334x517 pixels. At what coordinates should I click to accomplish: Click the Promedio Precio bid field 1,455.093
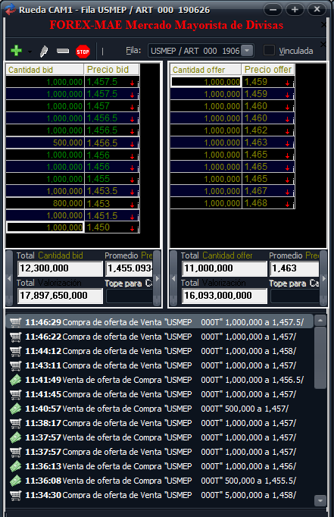129,268
